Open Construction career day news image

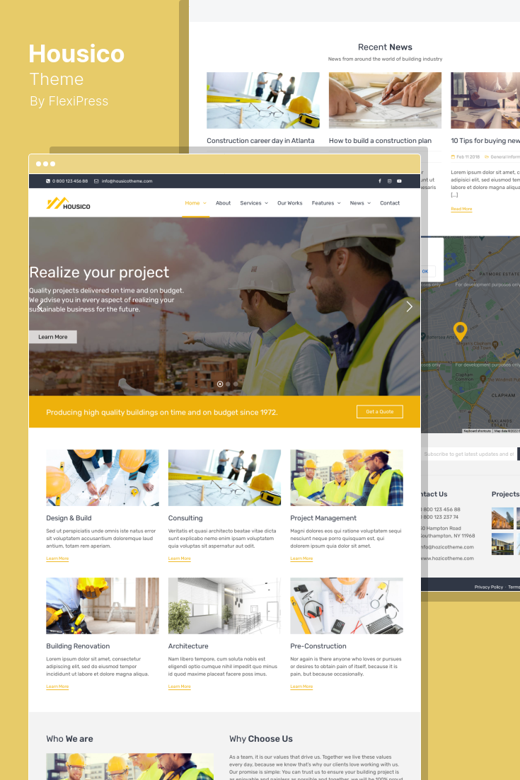tap(263, 101)
